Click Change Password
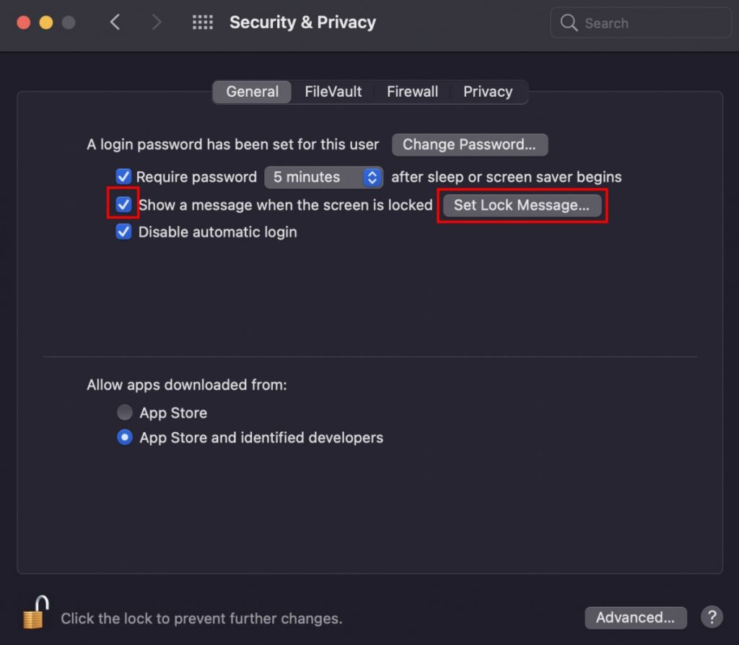The image size is (739, 645). 470,144
